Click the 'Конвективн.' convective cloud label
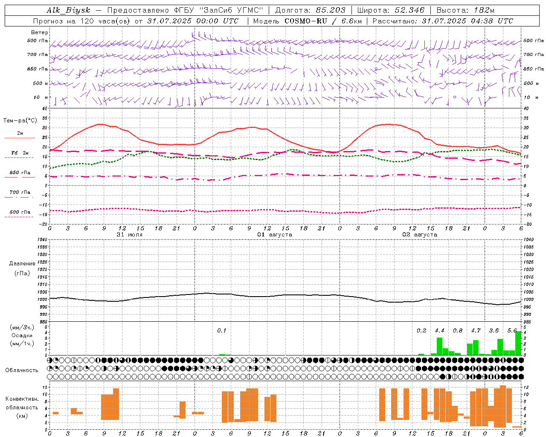This screenshot has height=437, width=546. pyautogui.click(x=22, y=399)
